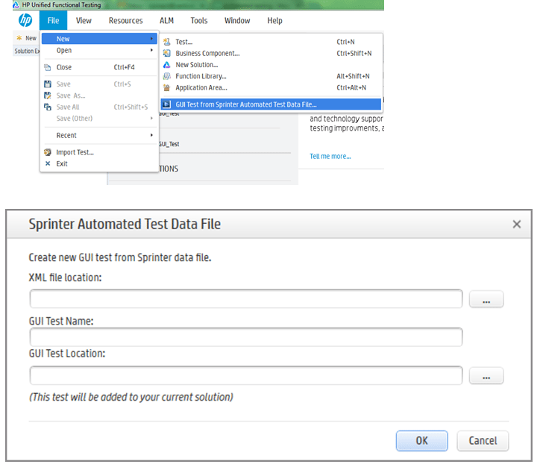This screenshot has width=540, height=470.
Task: Choose Close from File menu
Action: click(99, 67)
